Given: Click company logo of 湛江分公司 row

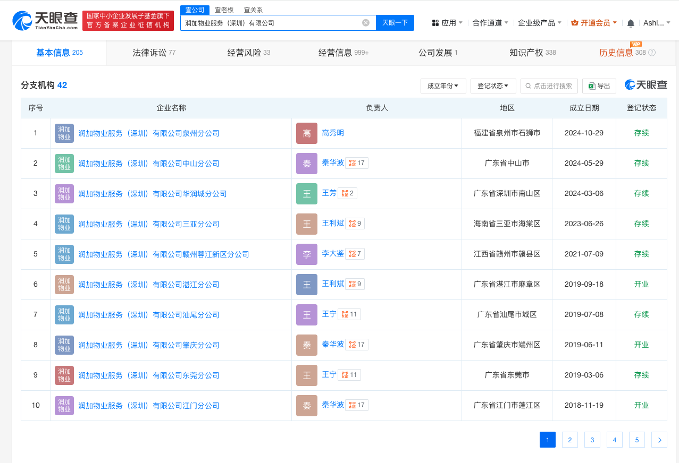Looking at the screenshot, I should pyautogui.click(x=64, y=285).
